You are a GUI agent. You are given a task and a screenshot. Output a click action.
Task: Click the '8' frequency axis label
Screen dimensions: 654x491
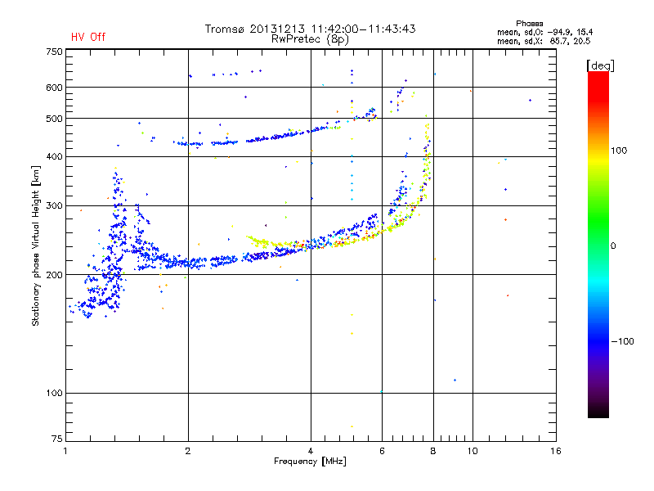433,451
